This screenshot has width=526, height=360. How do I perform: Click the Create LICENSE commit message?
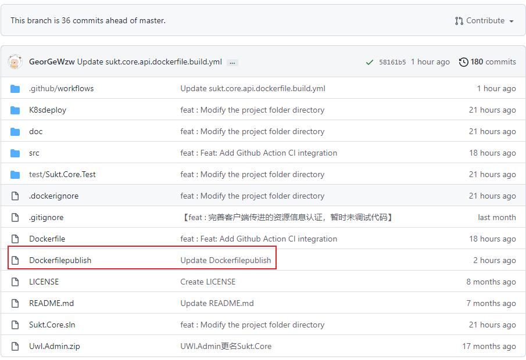click(x=208, y=282)
